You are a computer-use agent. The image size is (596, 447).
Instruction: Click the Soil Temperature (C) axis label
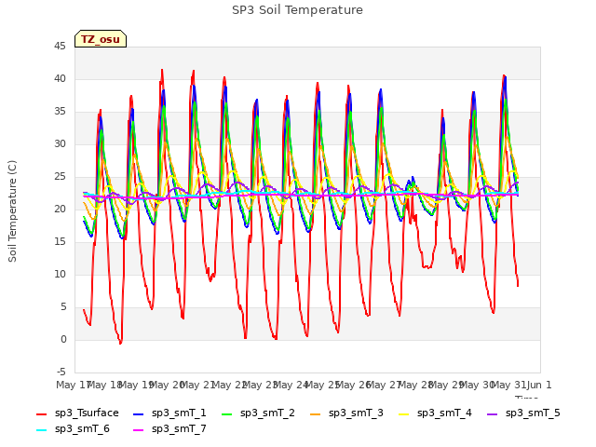point(12,211)
